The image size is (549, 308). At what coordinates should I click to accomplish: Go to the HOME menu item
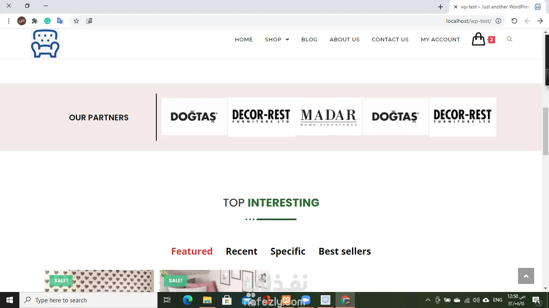pos(244,39)
